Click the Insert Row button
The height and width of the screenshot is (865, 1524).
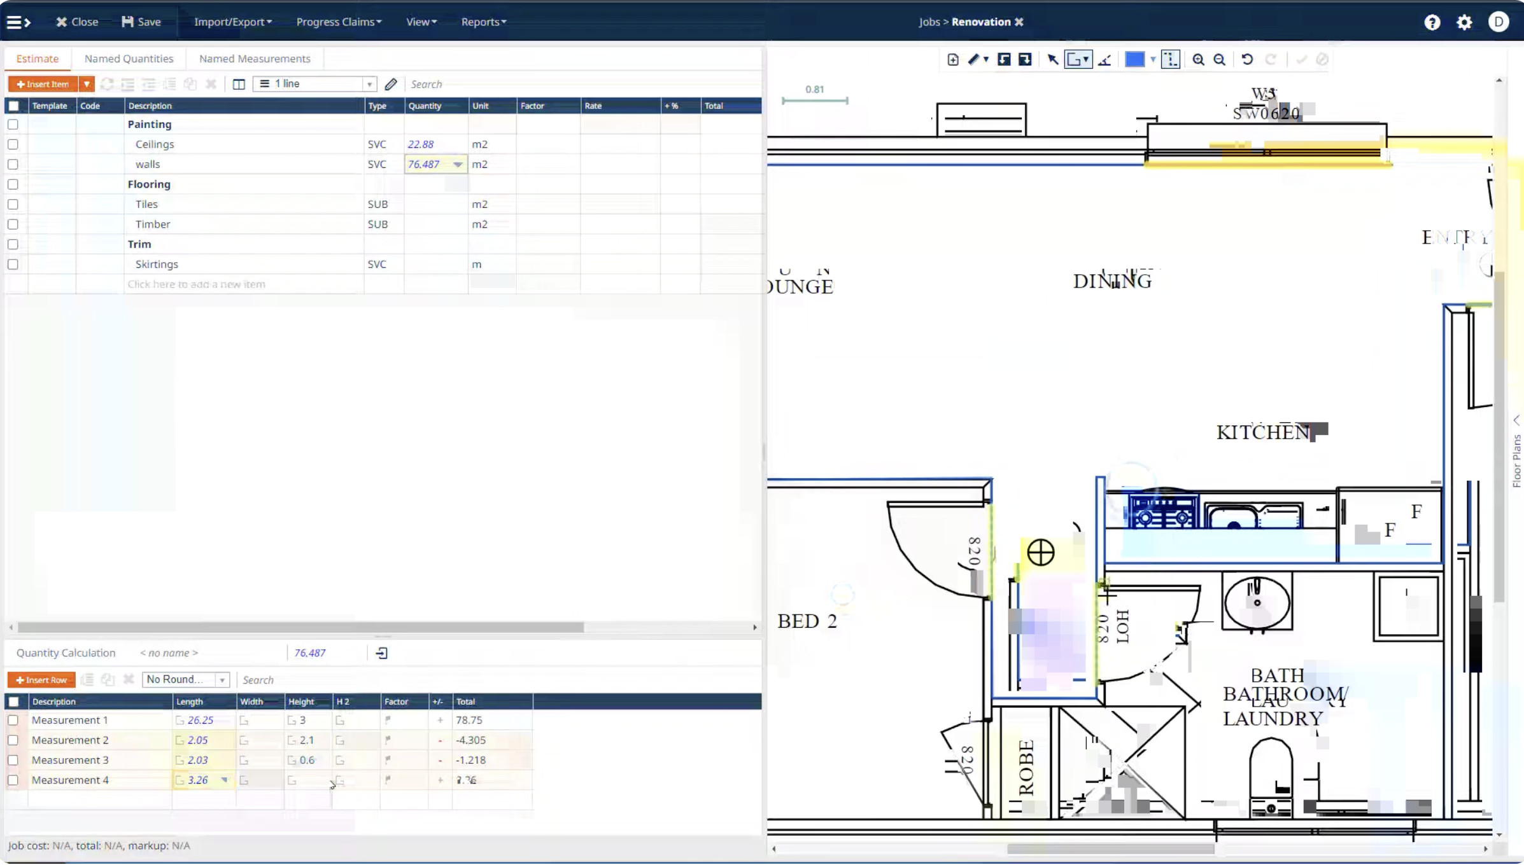tap(41, 680)
